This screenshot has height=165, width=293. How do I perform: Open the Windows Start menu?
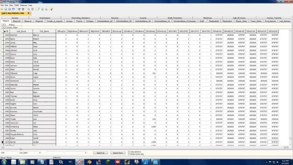click(4, 162)
